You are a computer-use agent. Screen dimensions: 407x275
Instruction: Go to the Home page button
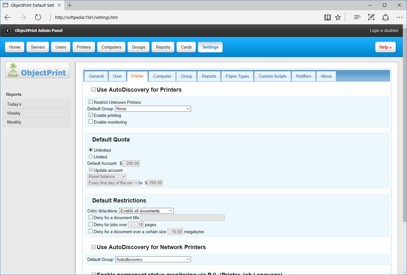pyautogui.click(x=15, y=47)
